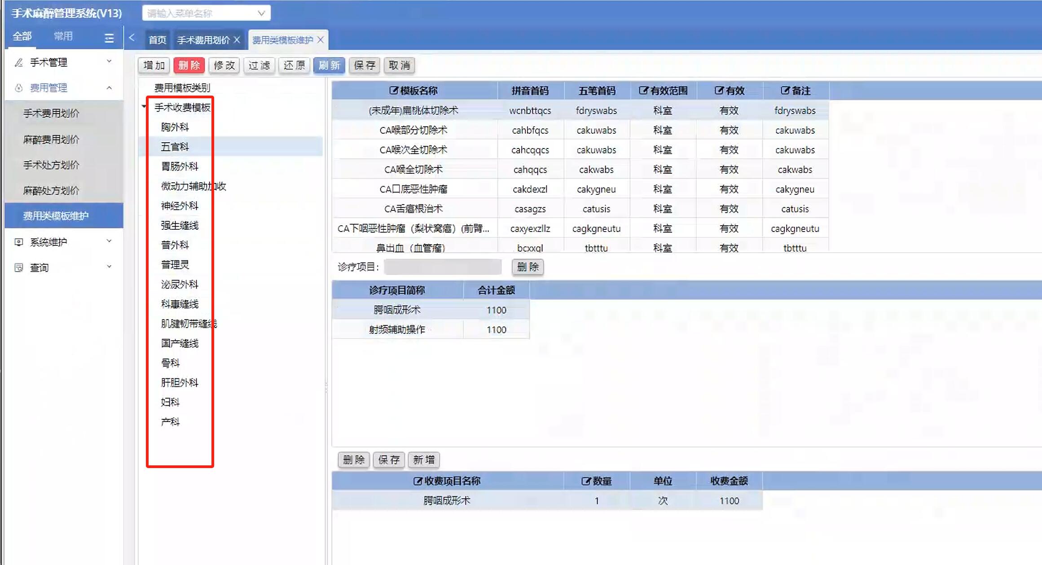Collapse the 手术收费模板 tree node
This screenshot has width=1042, height=565.
[x=144, y=107]
